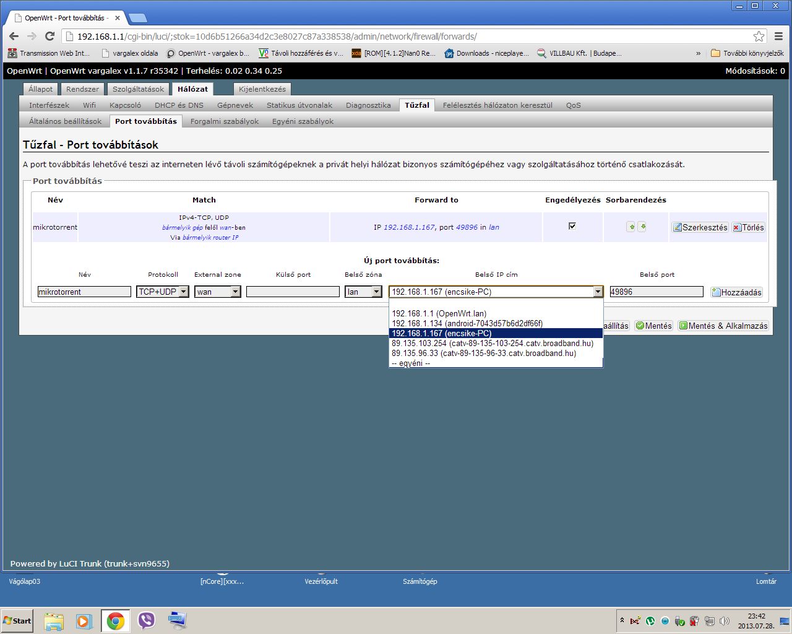Image resolution: width=792 pixels, height=634 pixels.
Task: Follow the bármelyik router IP link
Action: pos(210,237)
